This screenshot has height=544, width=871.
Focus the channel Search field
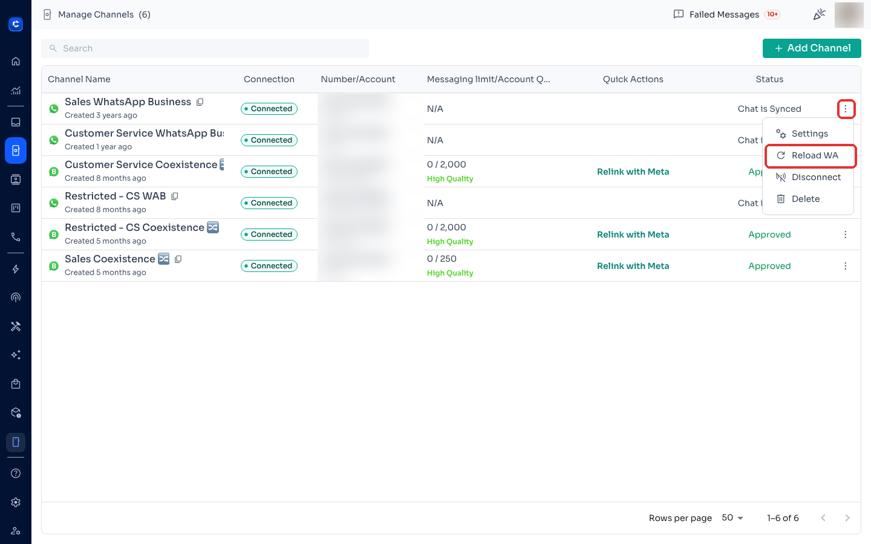tap(205, 48)
